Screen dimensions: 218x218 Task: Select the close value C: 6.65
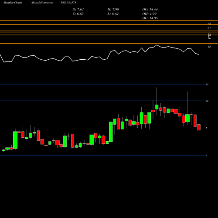coord(78,14)
